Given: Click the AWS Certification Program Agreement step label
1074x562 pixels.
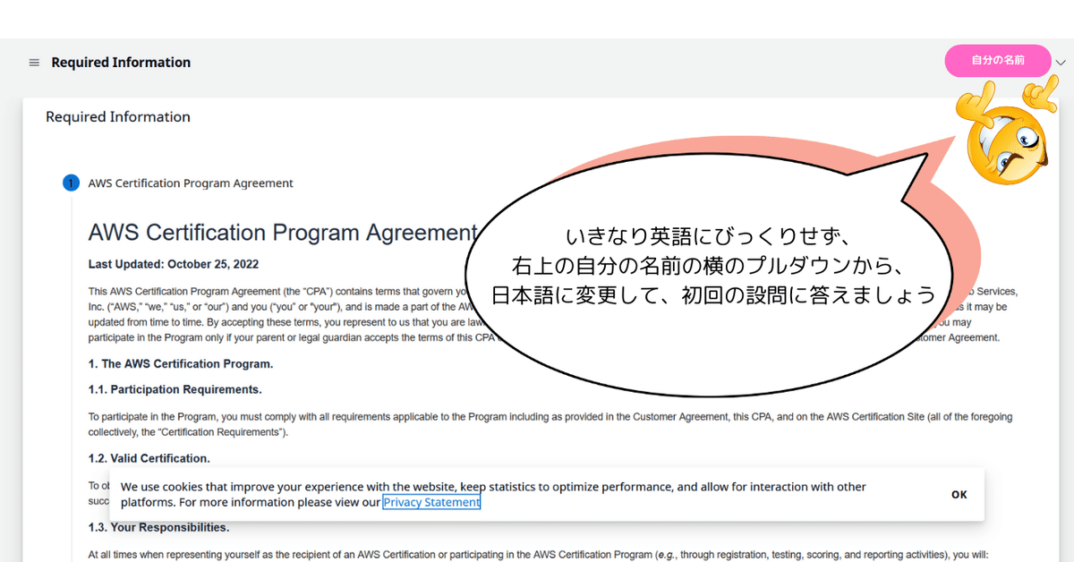Looking at the screenshot, I should 191,183.
